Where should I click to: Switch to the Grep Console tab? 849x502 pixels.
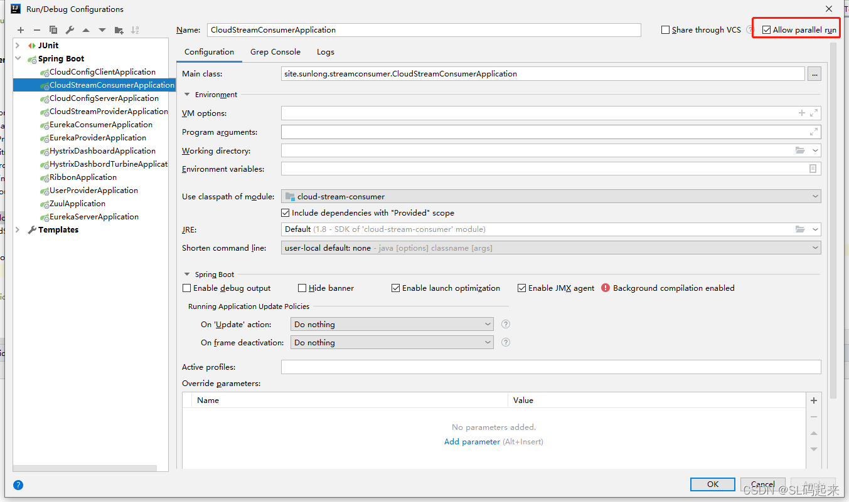(275, 52)
